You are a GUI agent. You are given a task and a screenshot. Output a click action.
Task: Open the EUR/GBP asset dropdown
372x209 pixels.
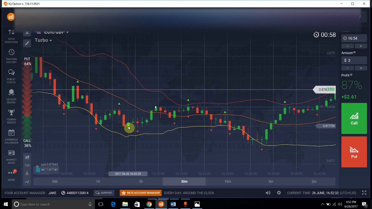point(56,32)
